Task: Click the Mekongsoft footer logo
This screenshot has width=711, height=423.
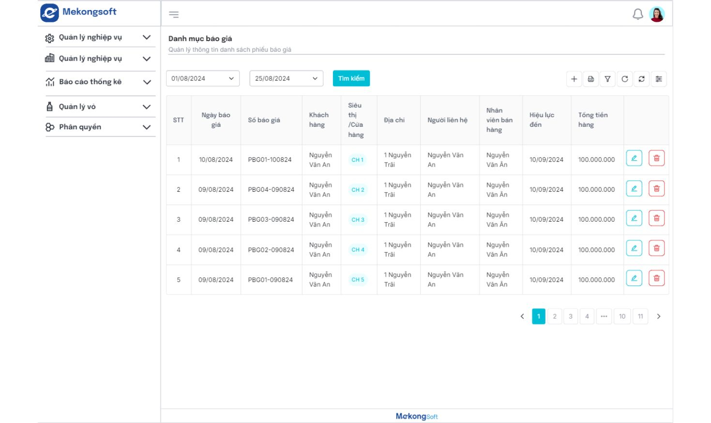Action: 417,416
